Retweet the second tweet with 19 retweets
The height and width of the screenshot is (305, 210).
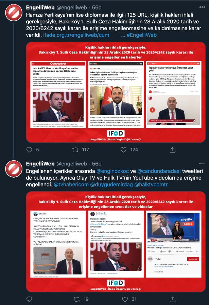77,299
